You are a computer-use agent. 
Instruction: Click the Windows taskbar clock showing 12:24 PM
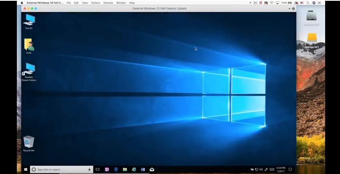(281, 170)
